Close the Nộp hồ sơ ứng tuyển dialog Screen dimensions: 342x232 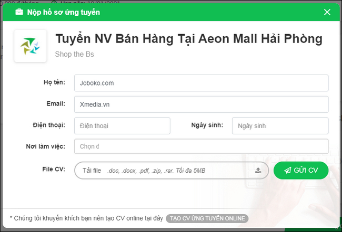[x=327, y=12]
